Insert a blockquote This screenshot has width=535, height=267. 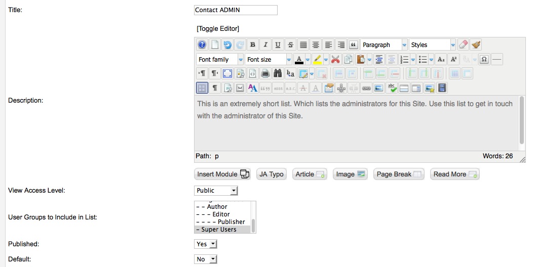(x=354, y=45)
